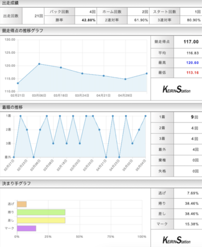Click the Keirin Station logo beside winning-move graph
The width and height of the screenshot is (202, 247).
(x=177, y=240)
